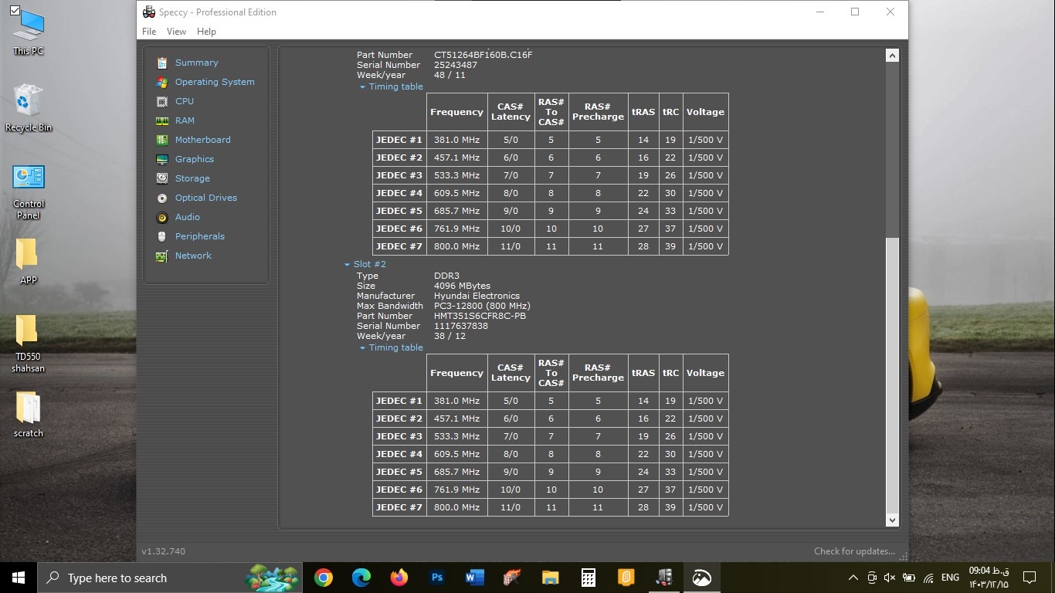Toggle the This PC desktop checkbox
This screenshot has width=1055, height=593.
click(15, 11)
